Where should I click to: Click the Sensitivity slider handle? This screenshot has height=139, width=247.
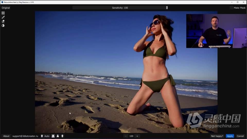pyautogui.click(x=167, y=8)
